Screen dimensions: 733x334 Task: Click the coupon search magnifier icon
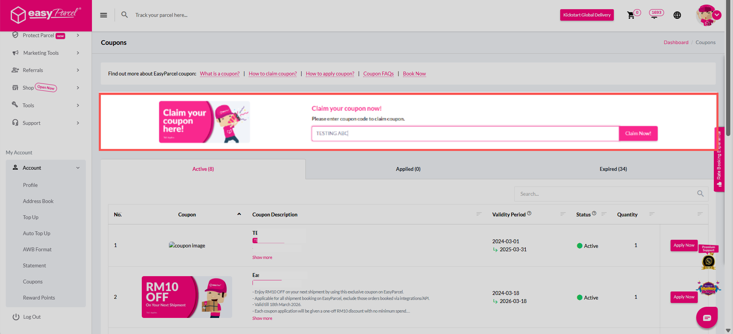(x=700, y=193)
